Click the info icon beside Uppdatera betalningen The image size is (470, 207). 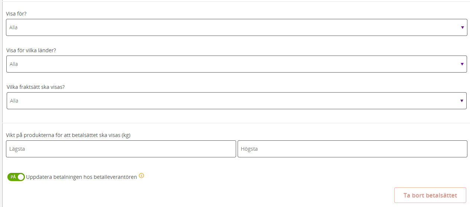click(141, 176)
